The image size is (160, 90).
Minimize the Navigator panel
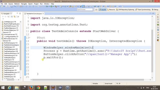17,13
